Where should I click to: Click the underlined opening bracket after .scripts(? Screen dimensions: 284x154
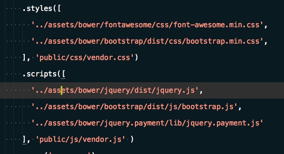coord(63,74)
